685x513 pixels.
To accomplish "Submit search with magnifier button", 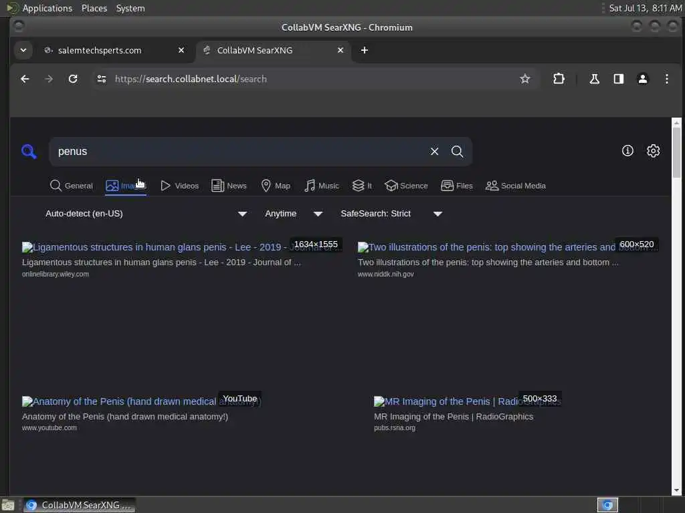I will coord(457,152).
